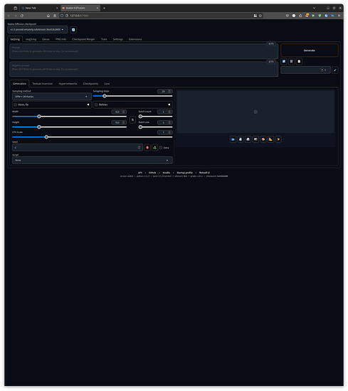
Task: Show the Hypernetworks sub-tab
Action: tap(68, 84)
